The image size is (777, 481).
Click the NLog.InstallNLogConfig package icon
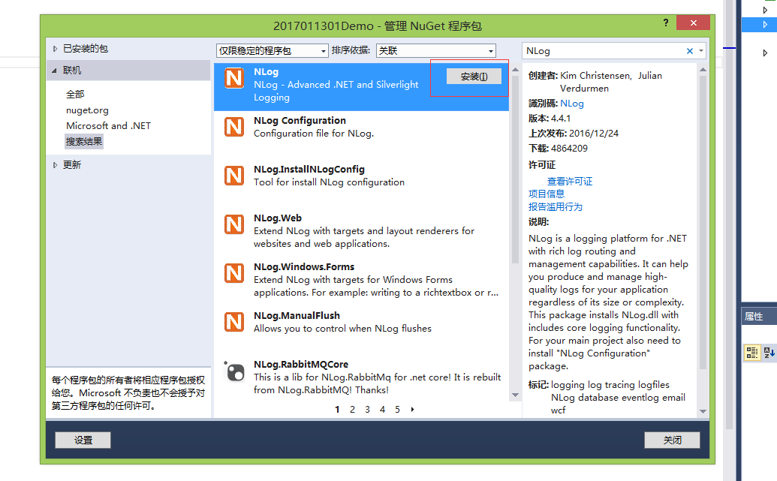(x=234, y=176)
